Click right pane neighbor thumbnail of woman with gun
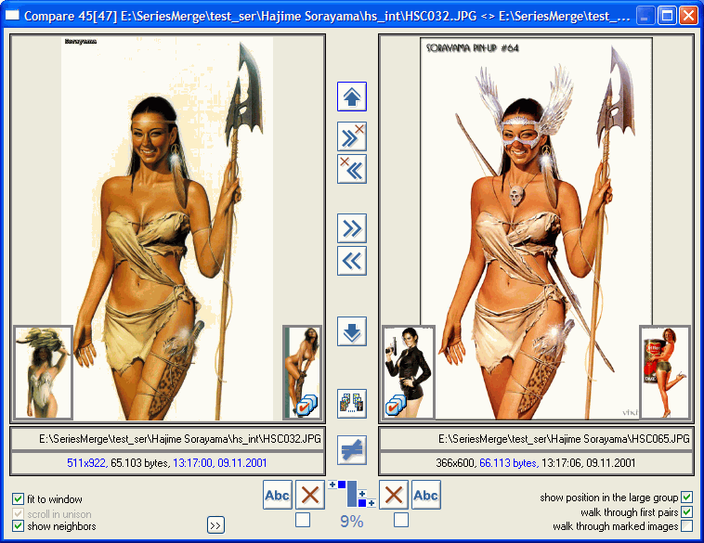The height and width of the screenshot is (543, 704). [x=408, y=372]
